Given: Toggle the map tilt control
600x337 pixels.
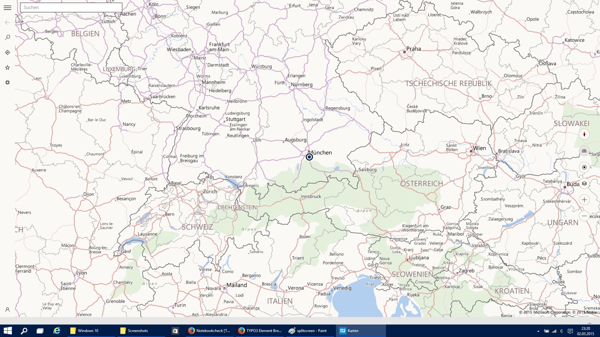Looking at the screenshot, I should pos(584,151).
